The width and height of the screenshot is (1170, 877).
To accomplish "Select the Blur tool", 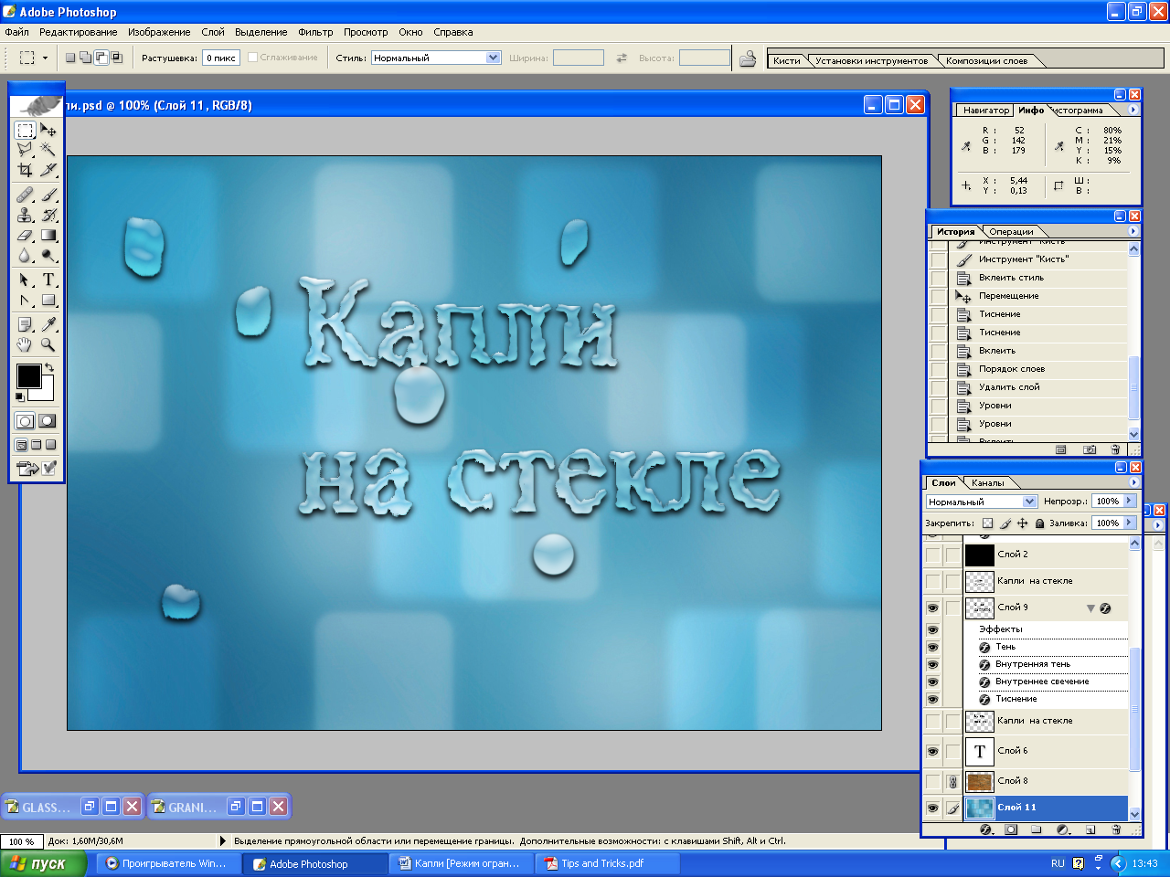I will tap(26, 255).
